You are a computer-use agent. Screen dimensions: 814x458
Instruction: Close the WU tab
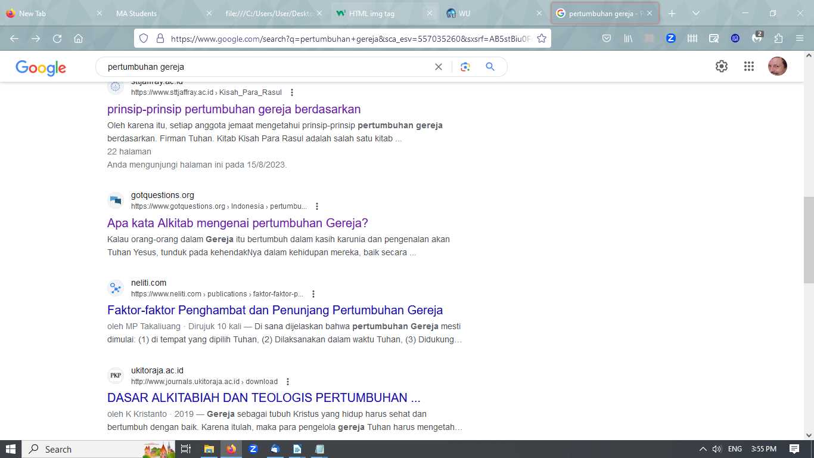(539, 13)
